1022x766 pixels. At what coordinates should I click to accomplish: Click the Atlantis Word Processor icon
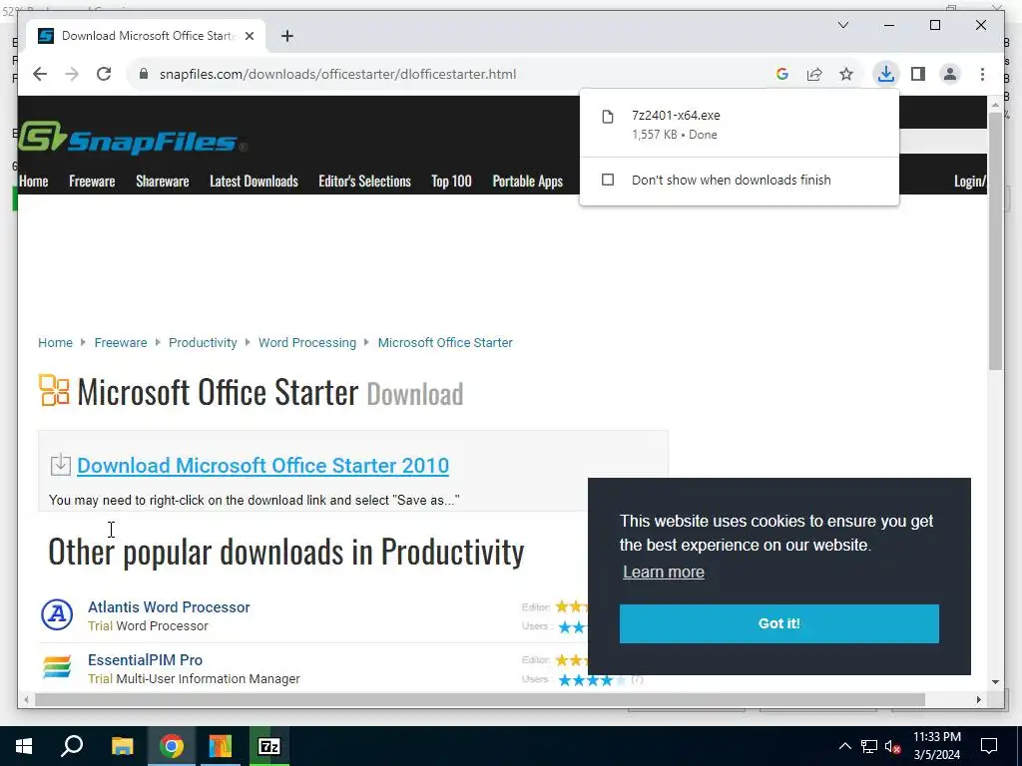(x=57, y=614)
